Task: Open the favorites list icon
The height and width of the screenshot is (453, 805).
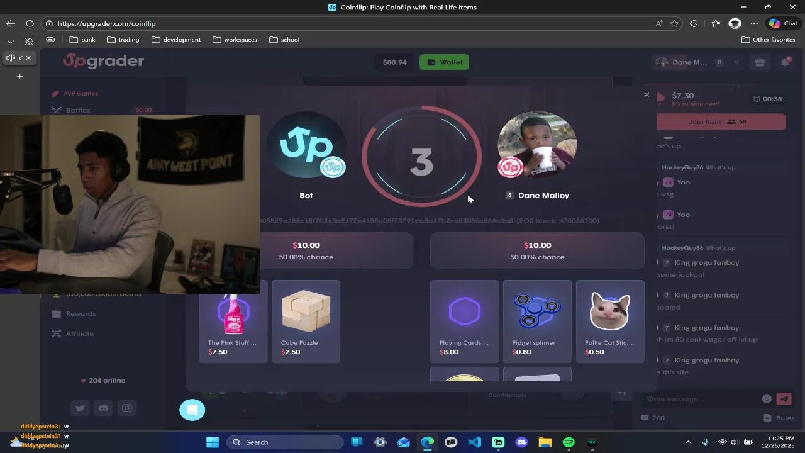Action: (x=716, y=23)
